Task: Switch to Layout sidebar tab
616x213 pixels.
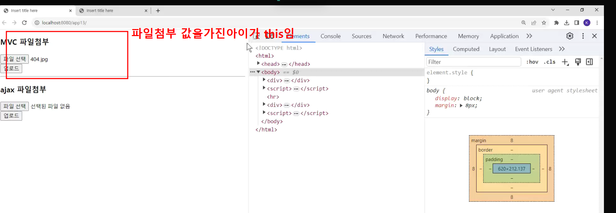Action: 497,49
